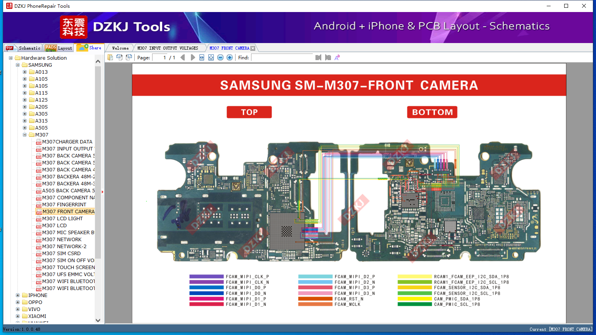This screenshot has height=335, width=596.
Task: Expand the VIVO folder
Action: pos(17,309)
